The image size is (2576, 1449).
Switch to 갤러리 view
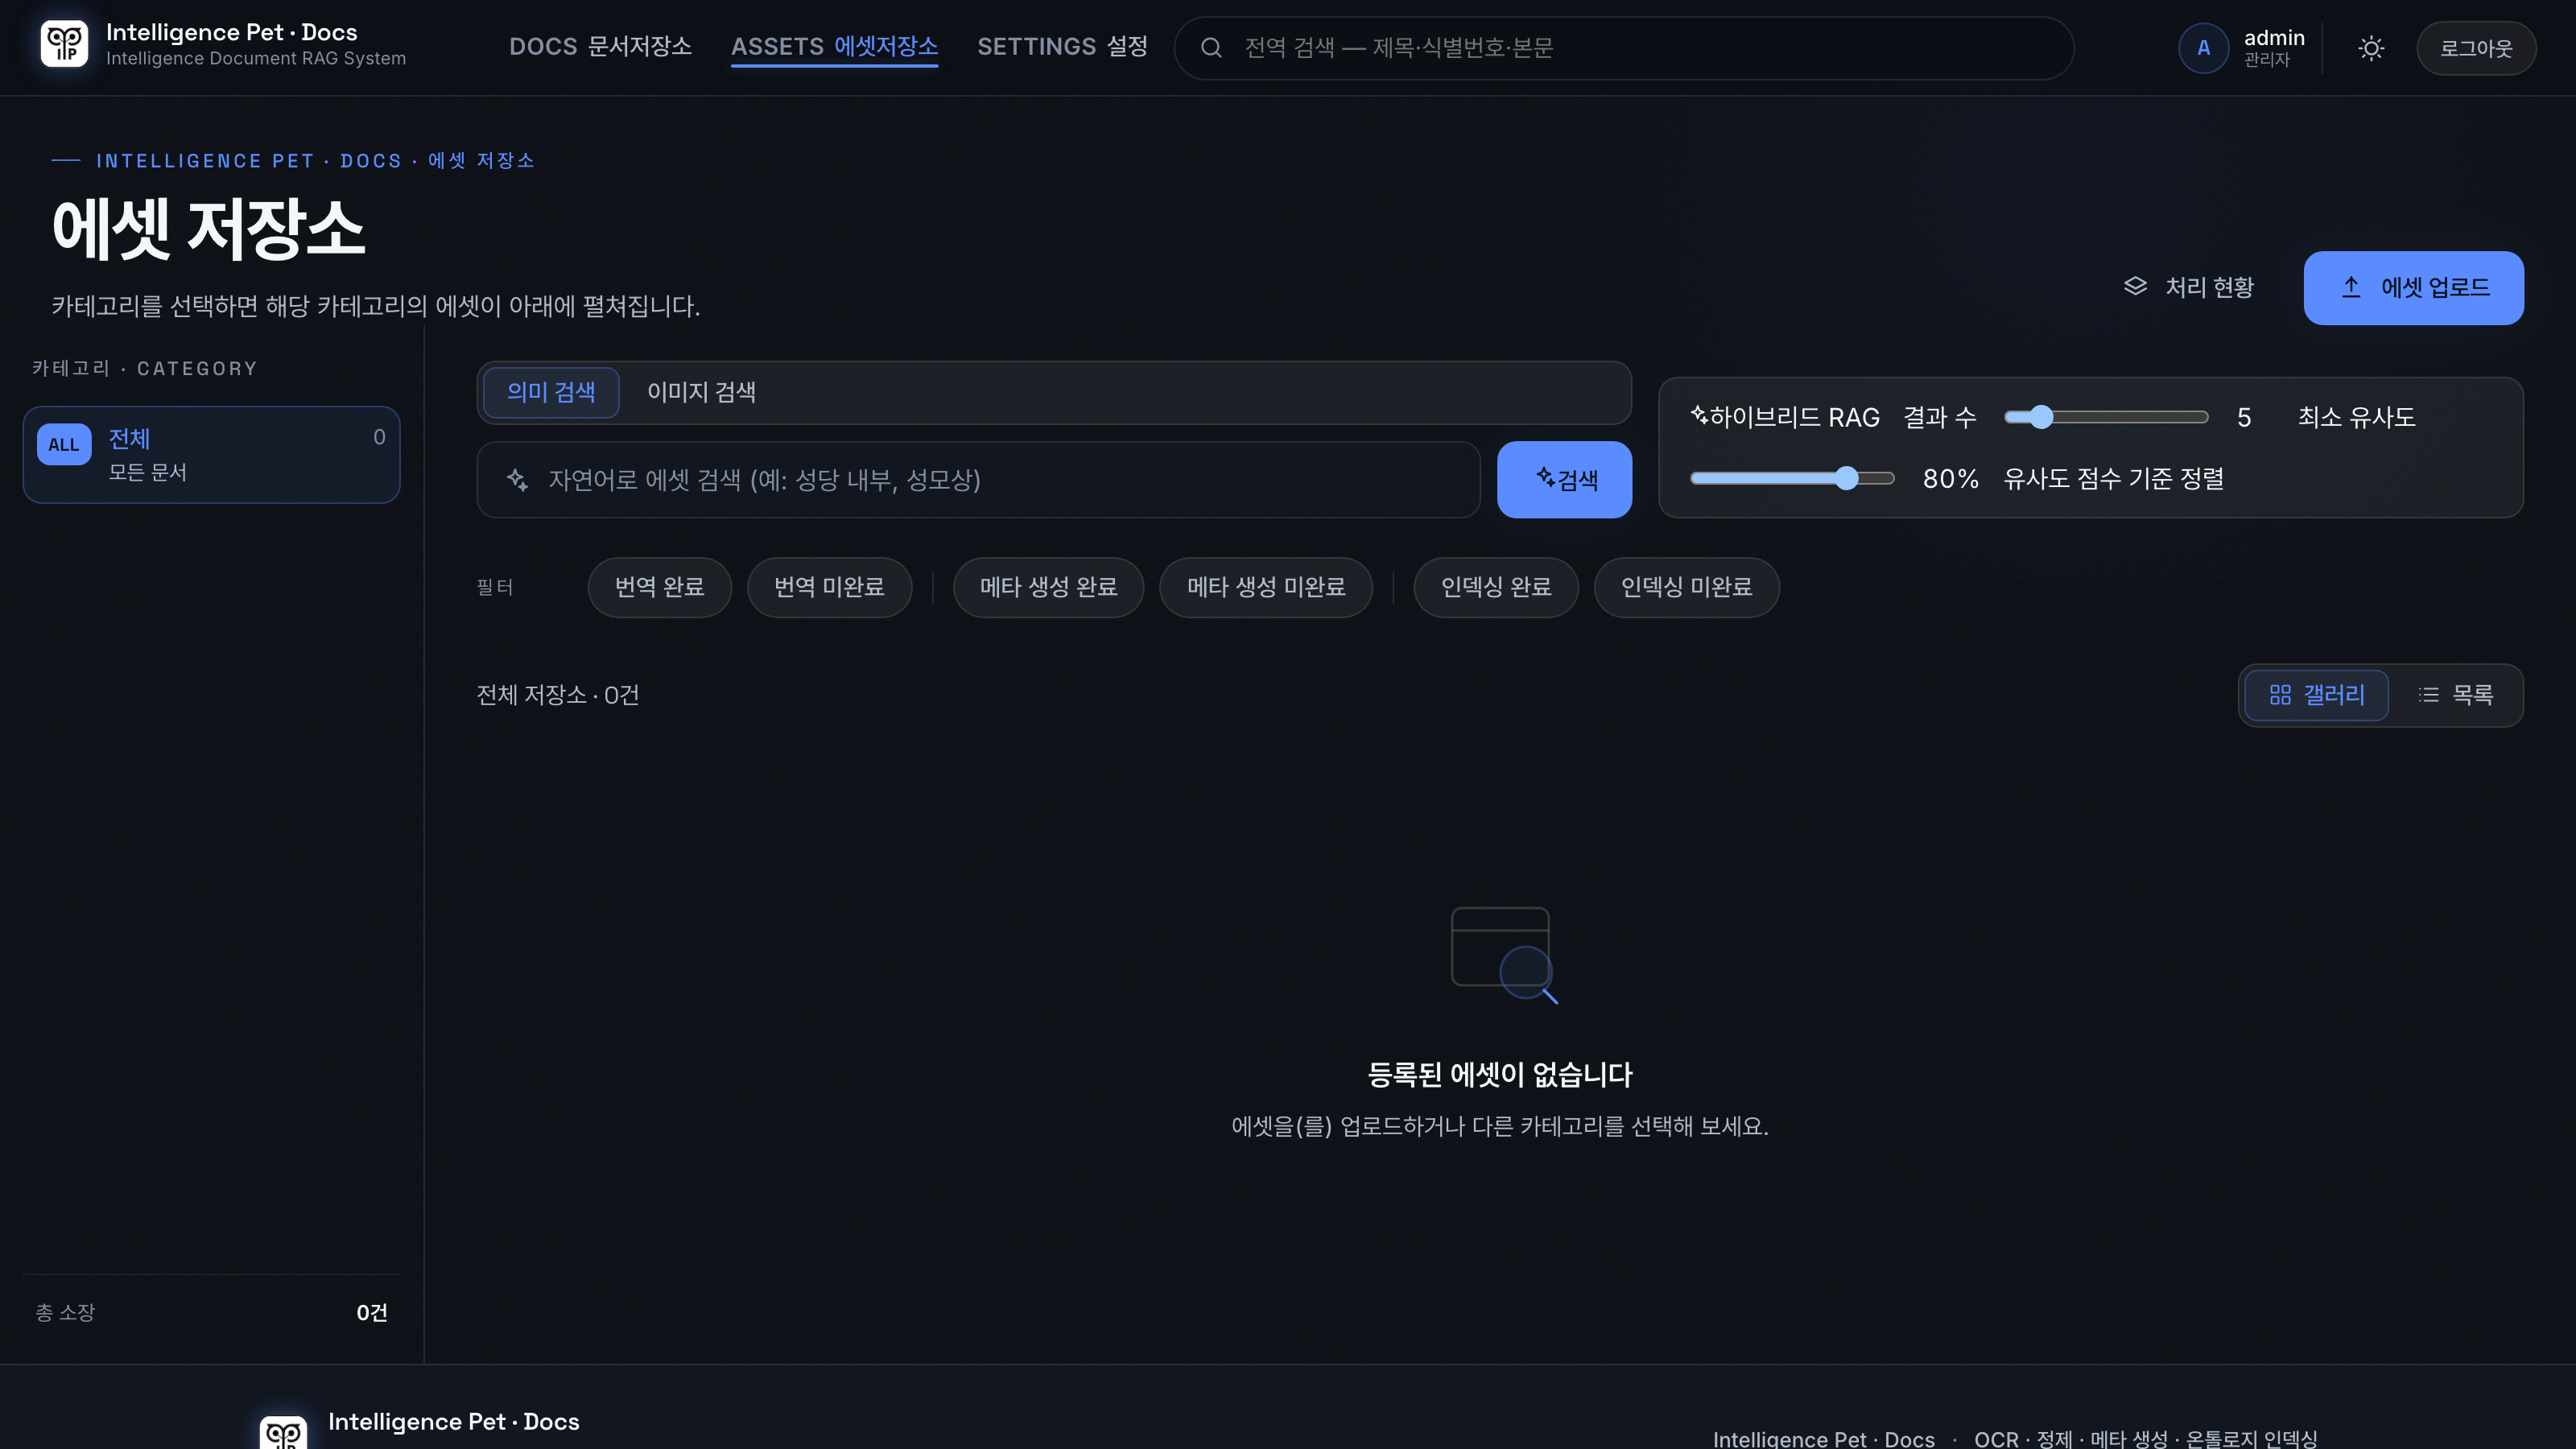pos(2316,695)
